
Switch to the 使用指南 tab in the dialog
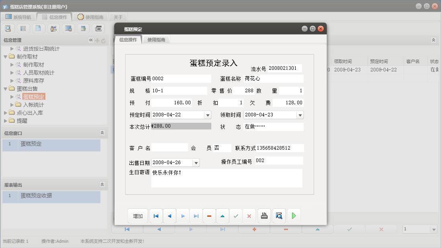156,40
